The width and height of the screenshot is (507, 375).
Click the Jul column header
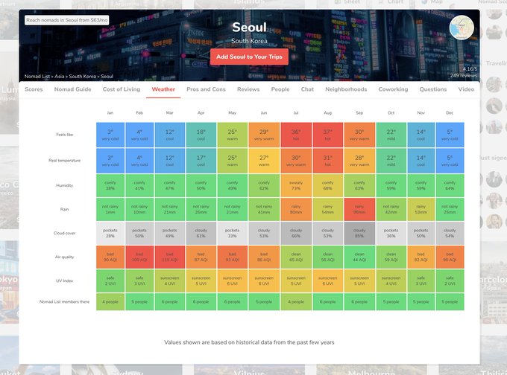click(296, 113)
